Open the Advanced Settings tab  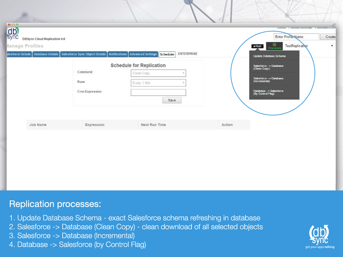pos(143,54)
